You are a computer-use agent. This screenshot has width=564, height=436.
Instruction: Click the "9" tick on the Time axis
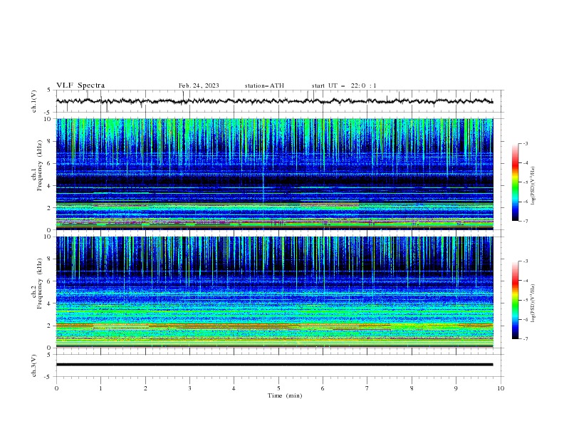[456, 388]
